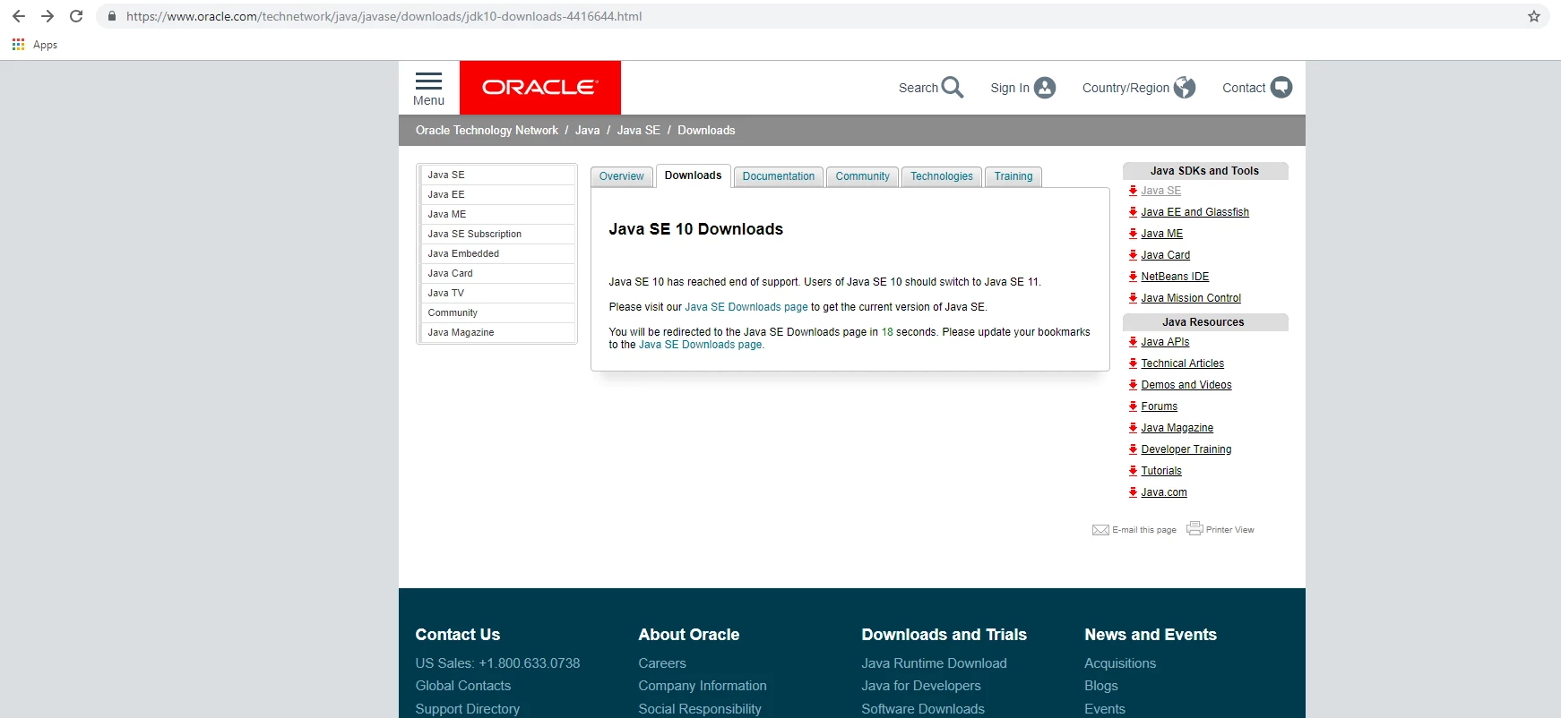This screenshot has width=1561, height=718.
Task: Click red arrow beside NetBeans IDE
Action: pos(1133,277)
